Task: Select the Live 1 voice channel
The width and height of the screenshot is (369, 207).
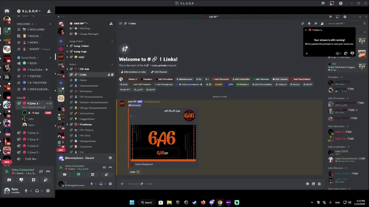Action: tap(34, 103)
